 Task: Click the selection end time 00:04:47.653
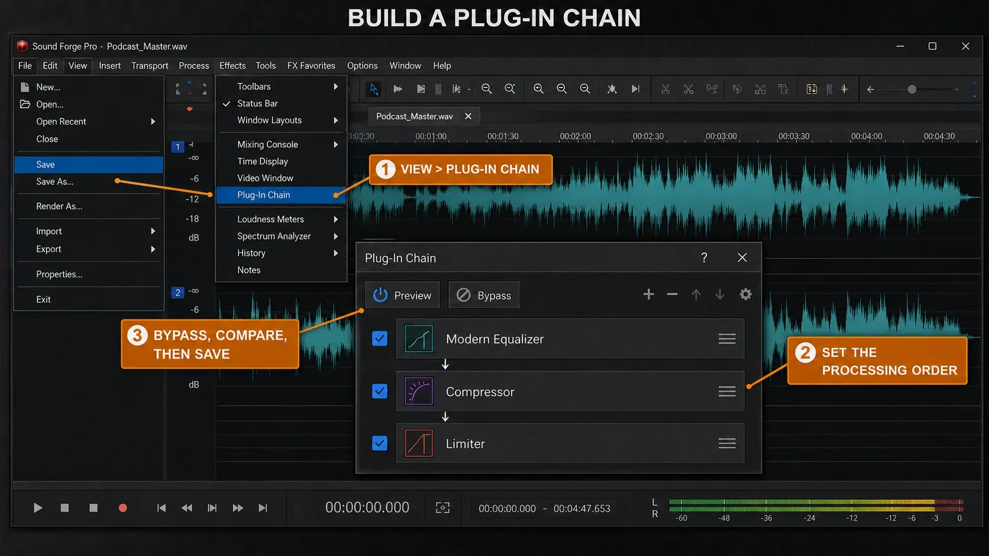[582, 509]
